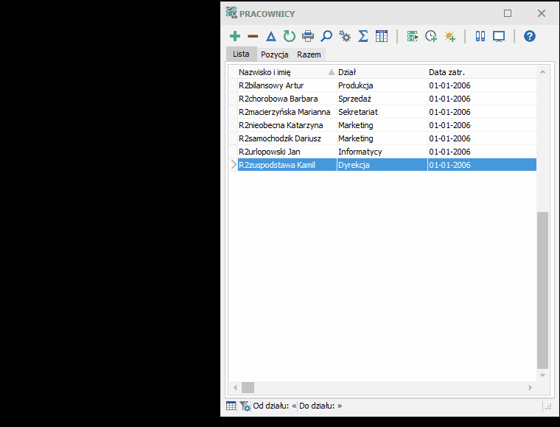Click the clock with plus icon

pos(431,36)
